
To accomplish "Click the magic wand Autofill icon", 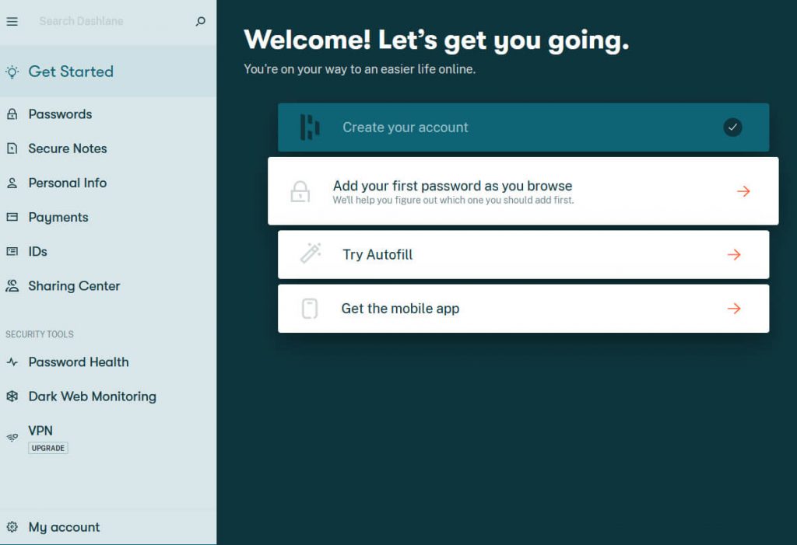I will 311,253.
